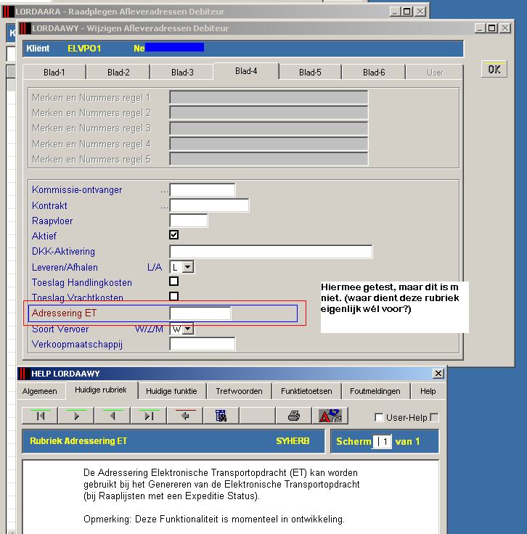The height and width of the screenshot is (534, 527).
Task: Open Kontrakt lookup dots
Action: tap(164, 206)
